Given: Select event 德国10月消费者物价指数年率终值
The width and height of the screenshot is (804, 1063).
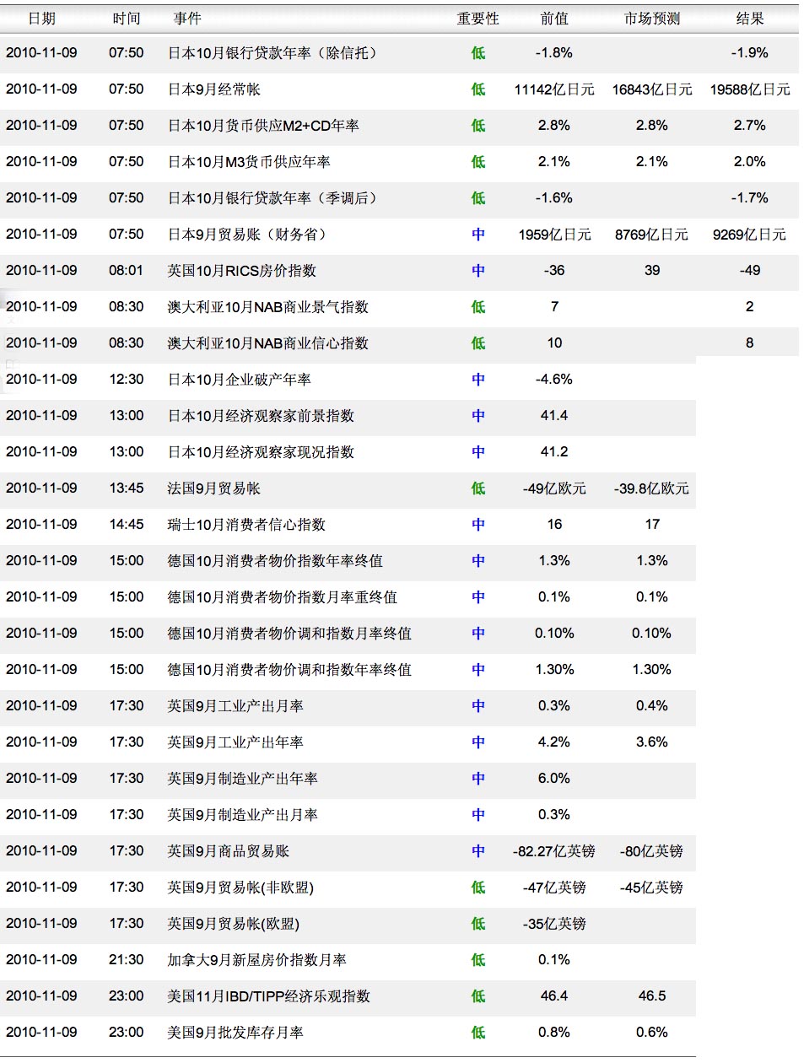Looking at the screenshot, I should pos(275,561).
